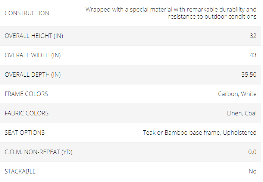Click the overall height value 32
Viewport: 263px width, 182px height.
[x=253, y=36]
